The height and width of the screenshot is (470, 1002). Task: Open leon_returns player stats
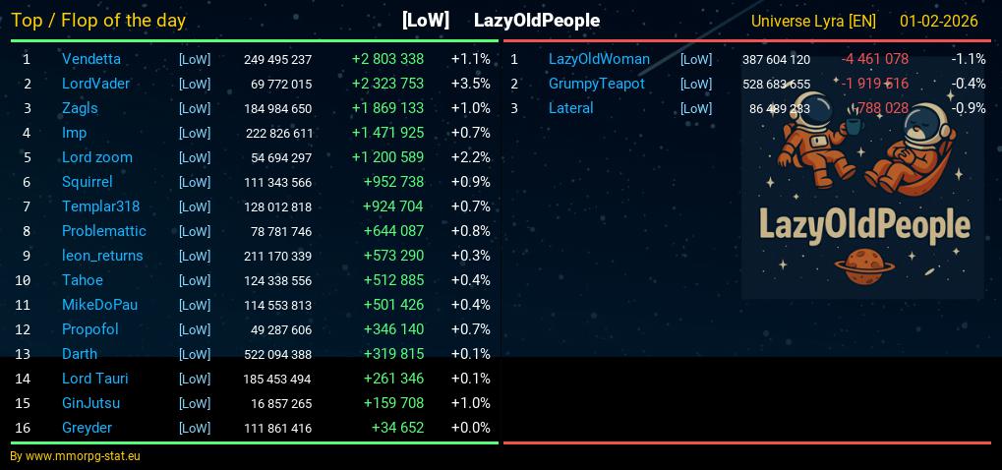pos(102,256)
